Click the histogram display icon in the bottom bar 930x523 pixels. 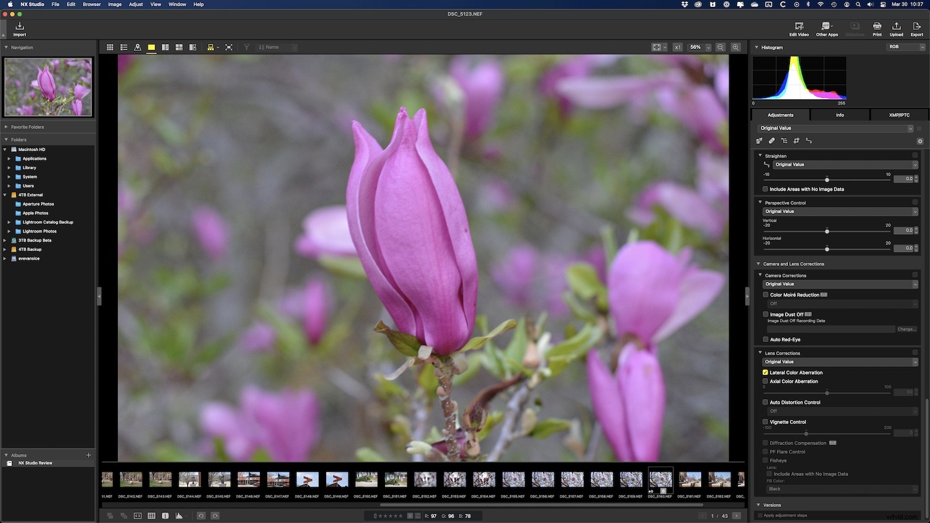[179, 516]
